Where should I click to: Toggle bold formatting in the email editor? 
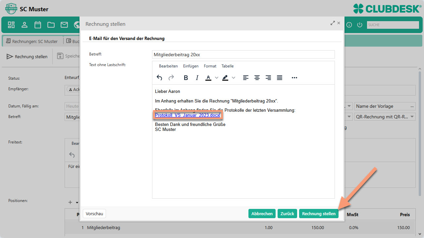[186, 78]
